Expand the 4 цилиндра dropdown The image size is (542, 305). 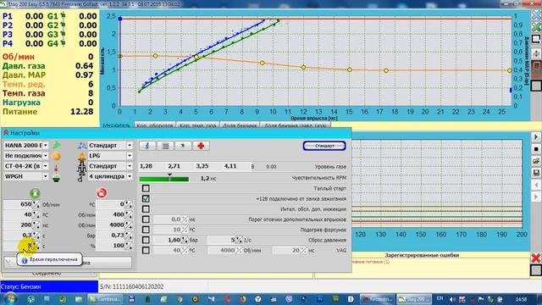[110, 176]
